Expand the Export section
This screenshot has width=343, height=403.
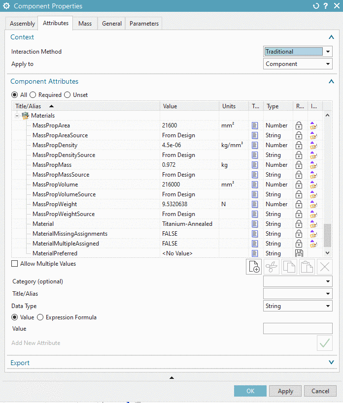(x=331, y=362)
